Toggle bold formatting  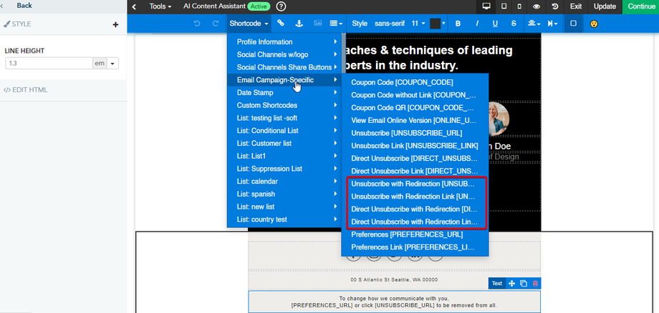[458, 24]
